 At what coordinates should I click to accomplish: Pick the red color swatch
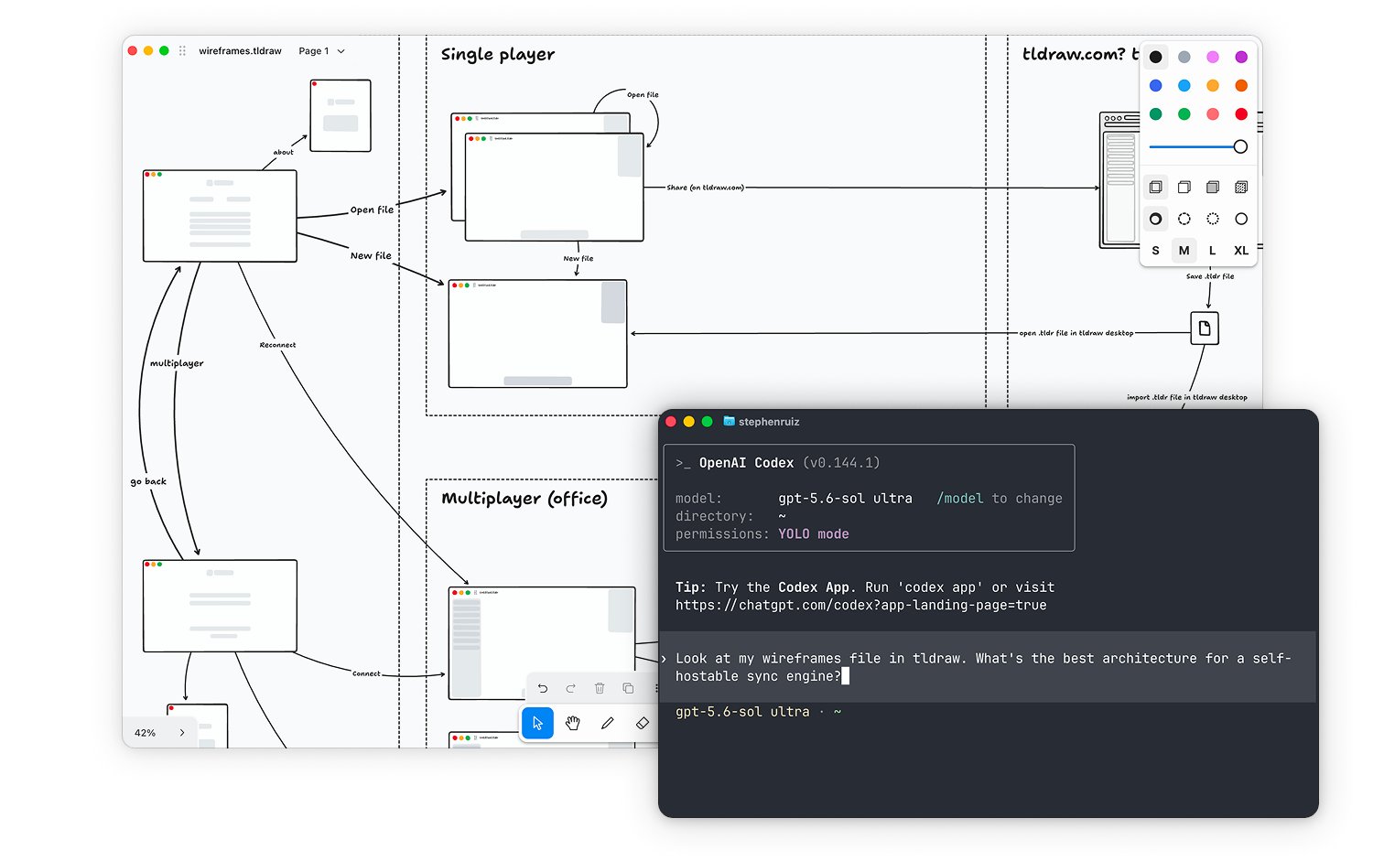(x=1241, y=114)
